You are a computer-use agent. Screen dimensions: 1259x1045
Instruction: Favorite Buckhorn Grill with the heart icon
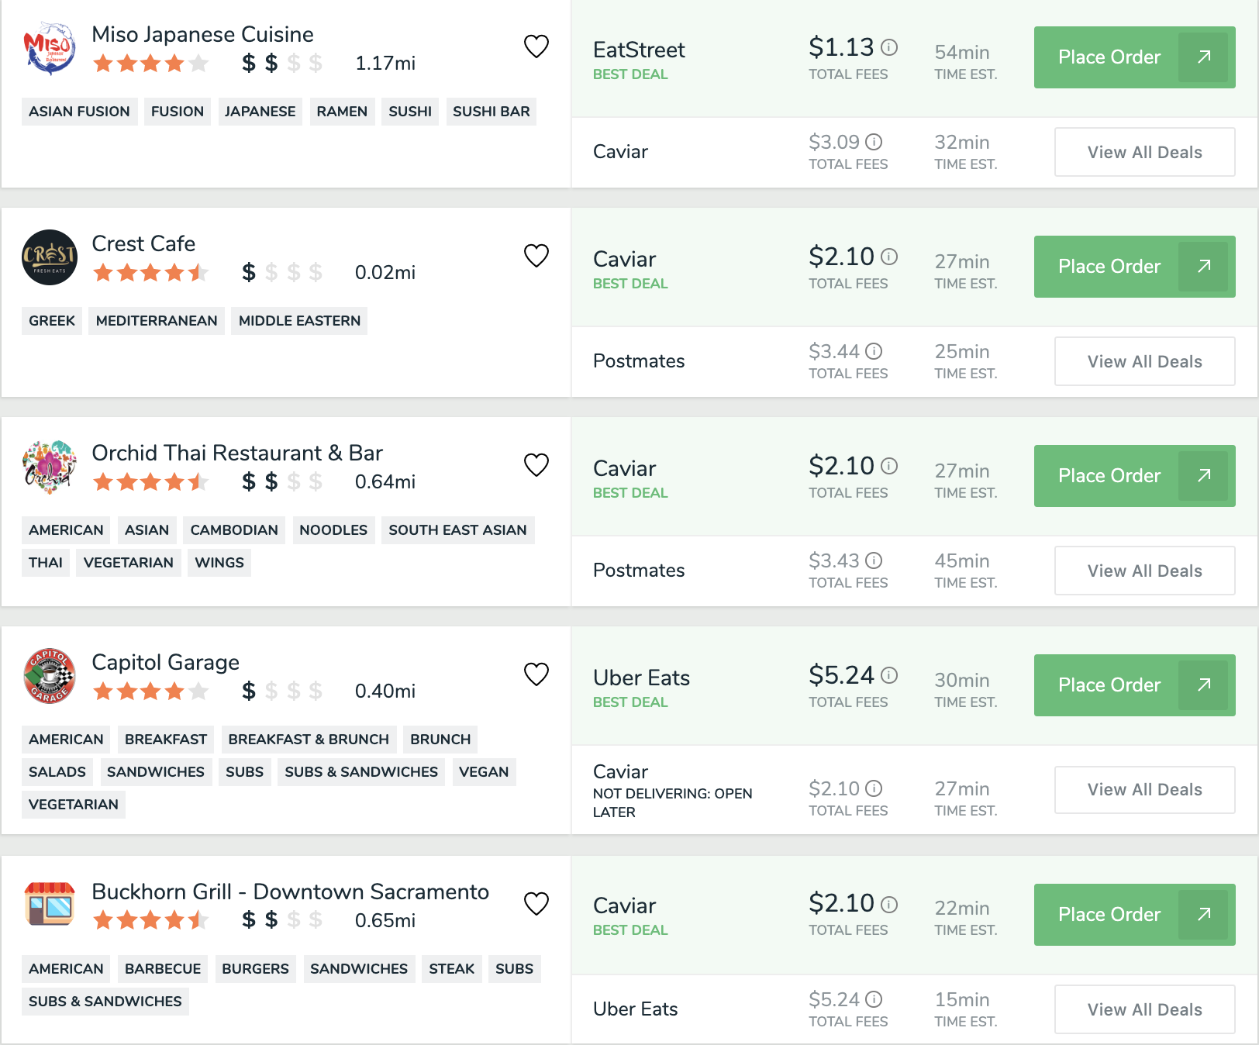(536, 904)
